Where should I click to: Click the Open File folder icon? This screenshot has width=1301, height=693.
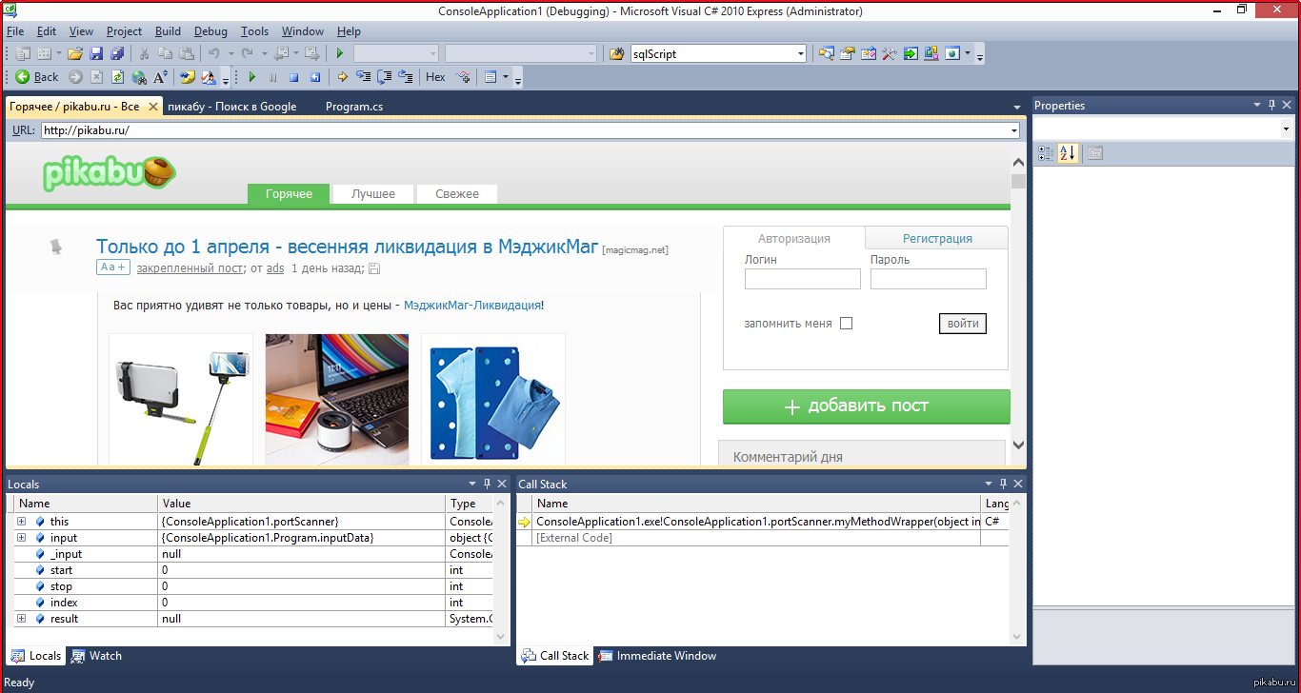(x=75, y=54)
